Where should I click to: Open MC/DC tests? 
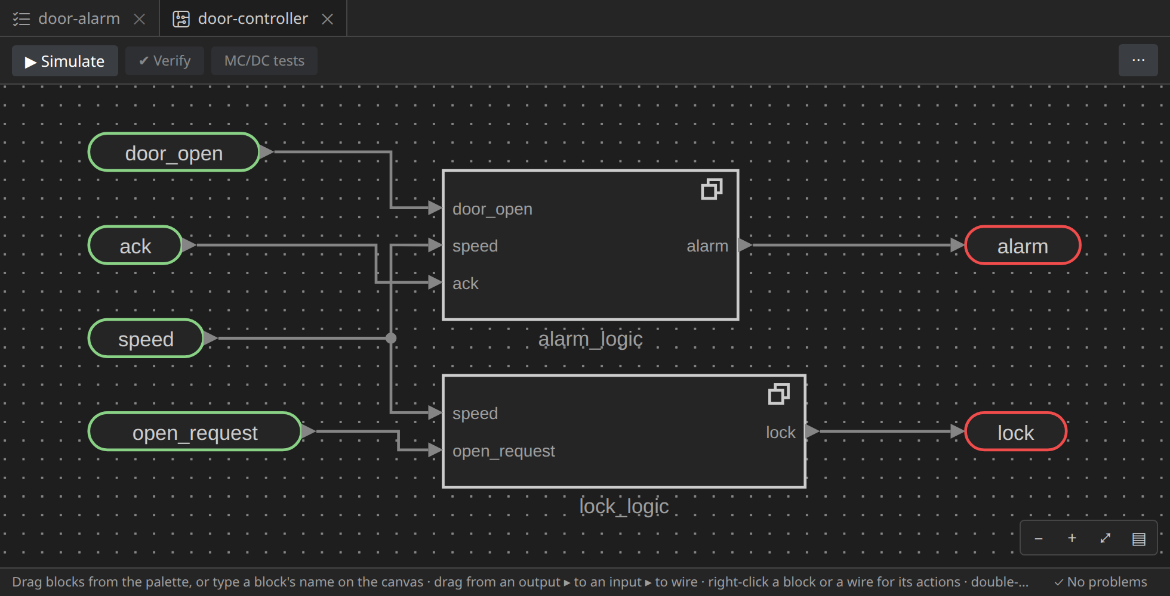[264, 61]
